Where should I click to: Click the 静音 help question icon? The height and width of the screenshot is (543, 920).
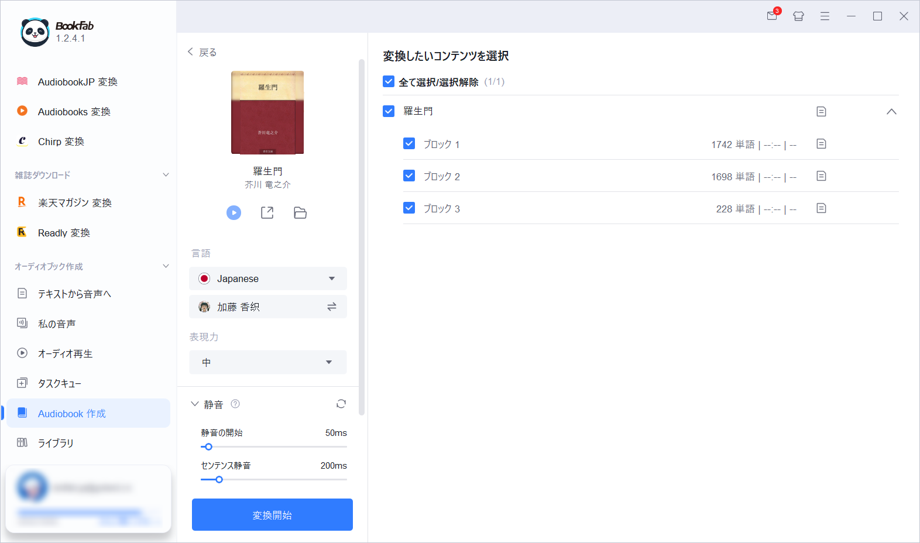[x=235, y=404]
